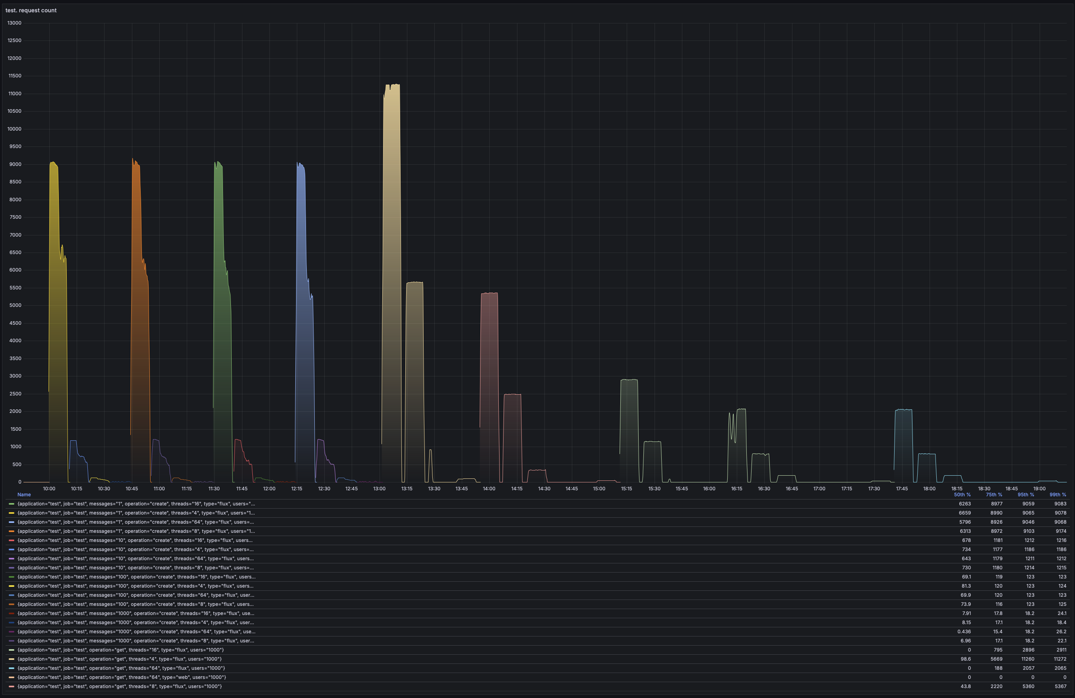Viewport: 1075px width, 698px height.
Task: Click the red line icon beside messages="10" threads="16" series
Action: pyautogui.click(x=11, y=540)
